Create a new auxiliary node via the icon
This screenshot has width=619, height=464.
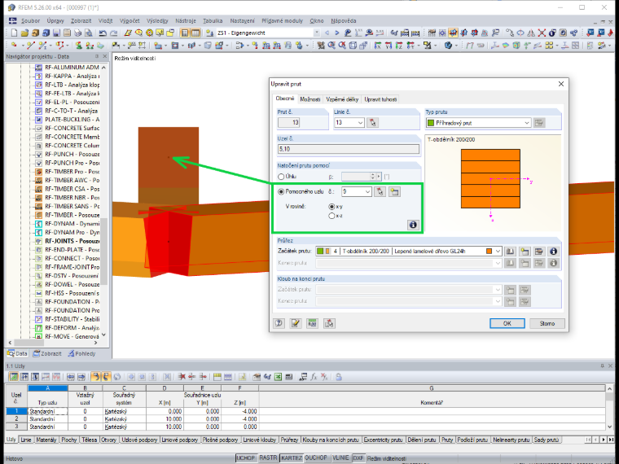coord(394,192)
